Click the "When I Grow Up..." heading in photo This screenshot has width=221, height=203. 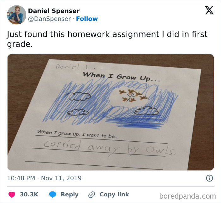121,77
